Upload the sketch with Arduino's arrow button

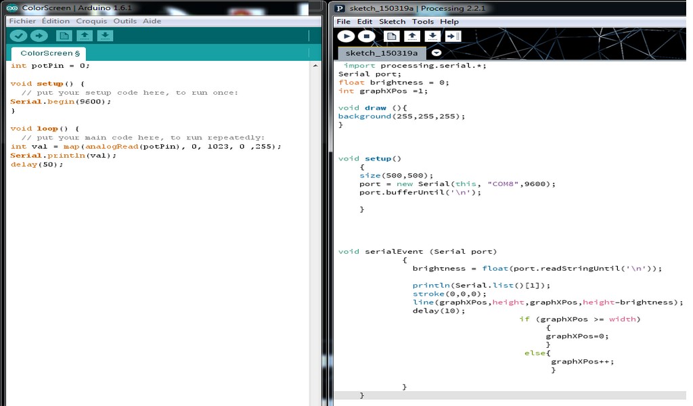click(39, 36)
